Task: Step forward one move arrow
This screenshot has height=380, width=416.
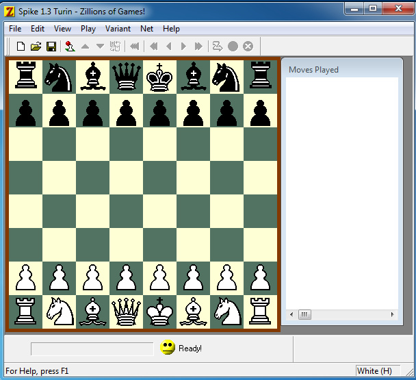Action: pyautogui.click(x=183, y=47)
